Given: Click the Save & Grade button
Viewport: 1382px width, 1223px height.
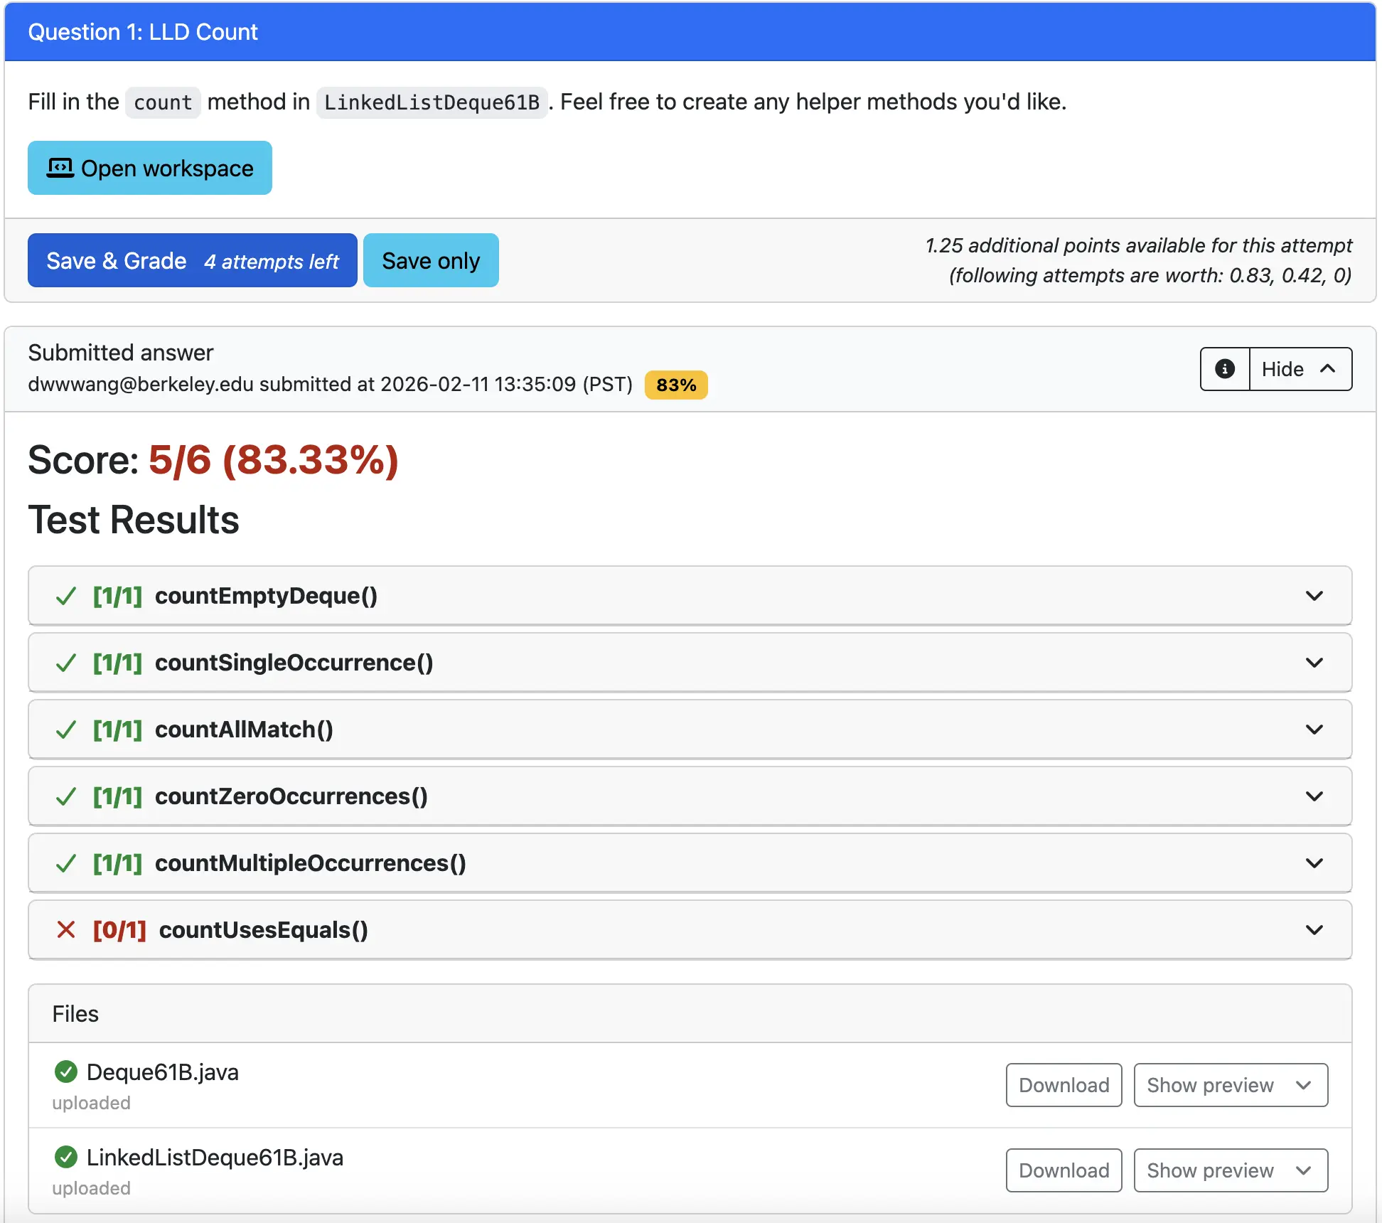Looking at the screenshot, I should (192, 261).
